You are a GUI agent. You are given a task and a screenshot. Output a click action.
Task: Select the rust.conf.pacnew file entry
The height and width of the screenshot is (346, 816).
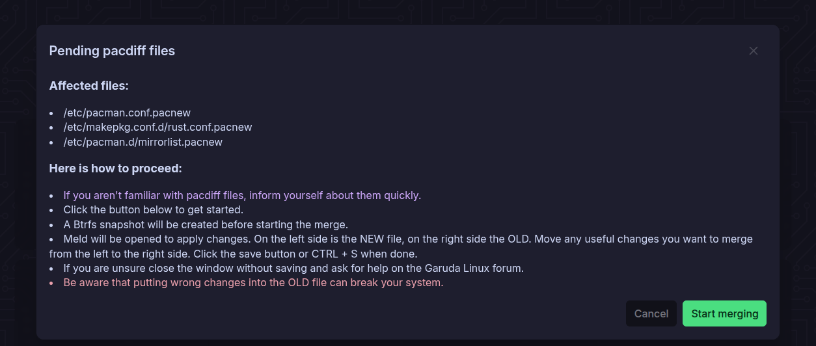[157, 127]
